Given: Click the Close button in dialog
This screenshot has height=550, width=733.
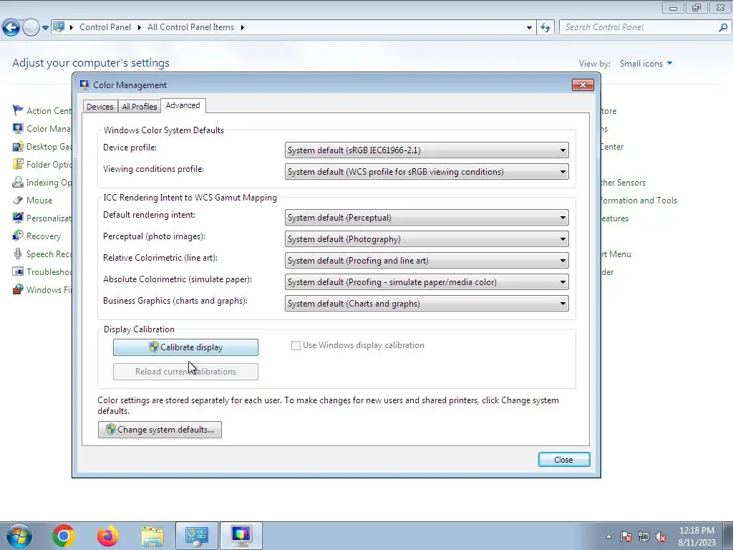Looking at the screenshot, I should (564, 459).
